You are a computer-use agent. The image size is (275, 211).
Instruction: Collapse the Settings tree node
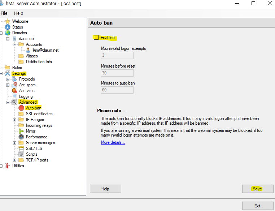(x=1, y=74)
